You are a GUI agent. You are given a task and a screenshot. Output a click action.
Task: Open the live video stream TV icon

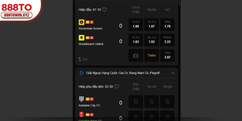point(136,55)
